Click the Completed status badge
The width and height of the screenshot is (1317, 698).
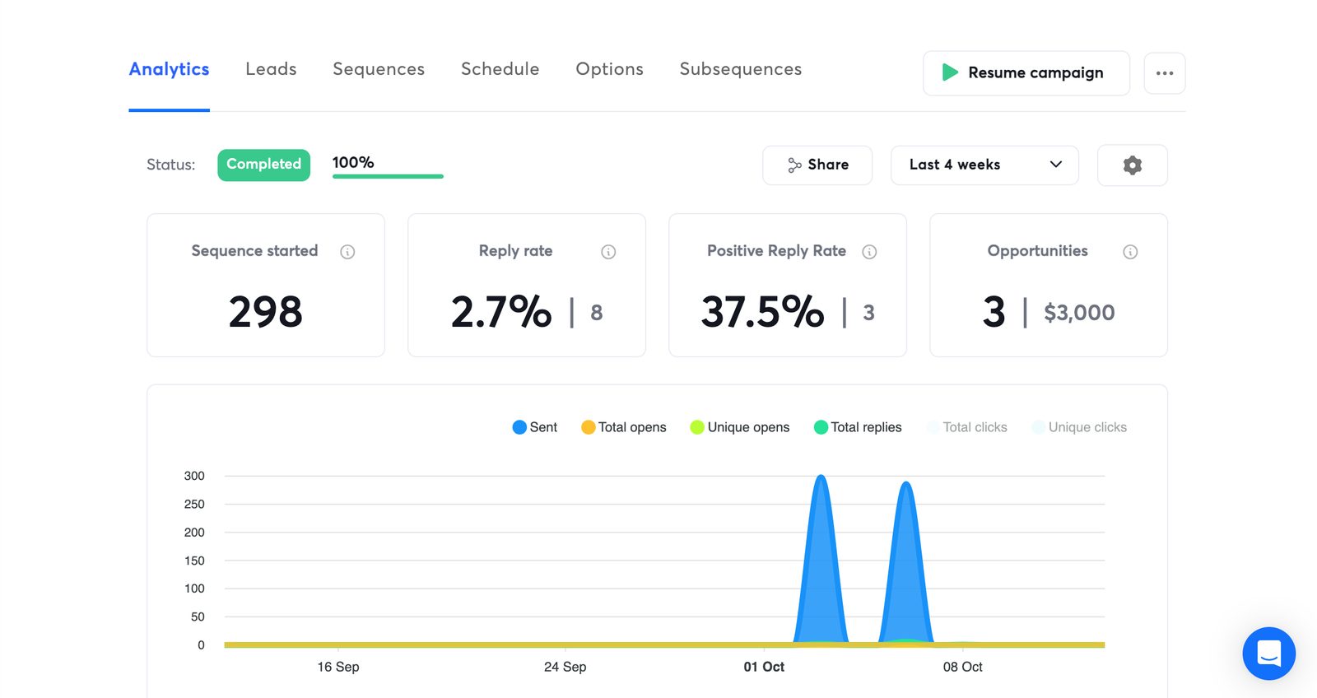(263, 164)
